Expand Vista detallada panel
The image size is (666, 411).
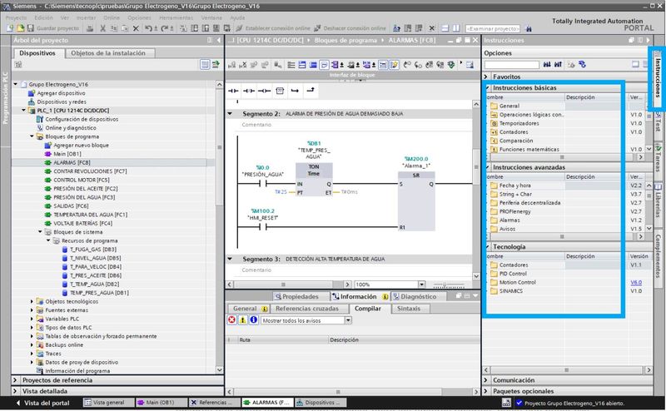coord(15,391)
